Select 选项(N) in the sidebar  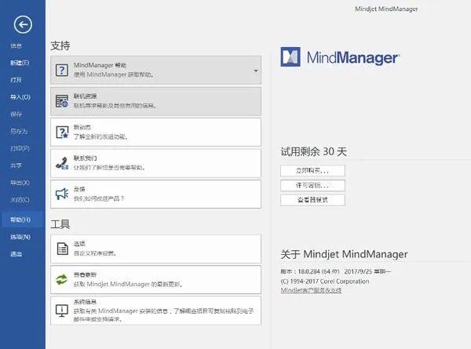20,237
